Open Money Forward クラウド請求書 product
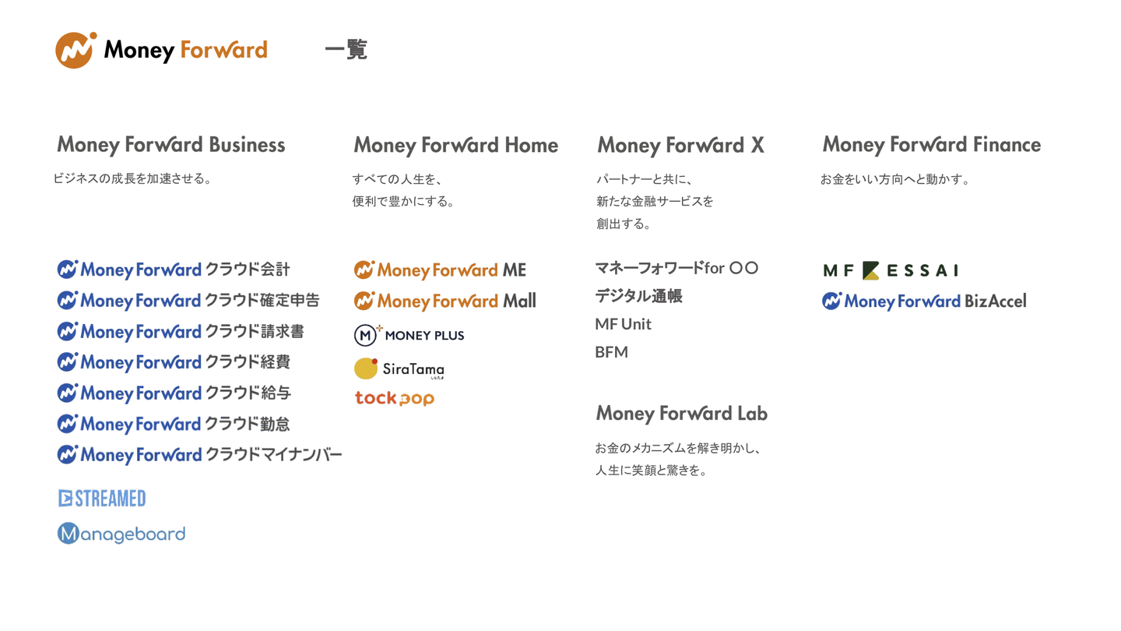Viewport: 1121px width, 631px height. pyautogui.click(x=181, y=331)
